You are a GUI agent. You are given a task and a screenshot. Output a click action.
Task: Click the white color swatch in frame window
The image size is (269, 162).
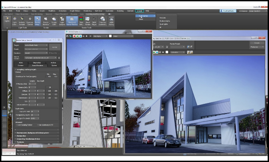click(x=167, y=52)
